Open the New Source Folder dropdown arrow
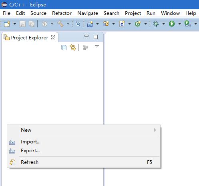 tap(113, 24)
